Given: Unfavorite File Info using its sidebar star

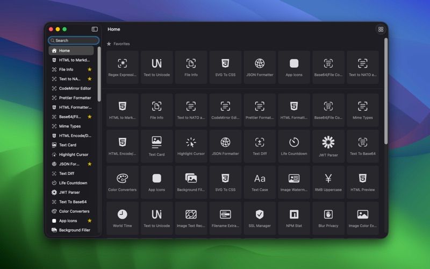Looking at the screenshot, I should coord(90,69).
